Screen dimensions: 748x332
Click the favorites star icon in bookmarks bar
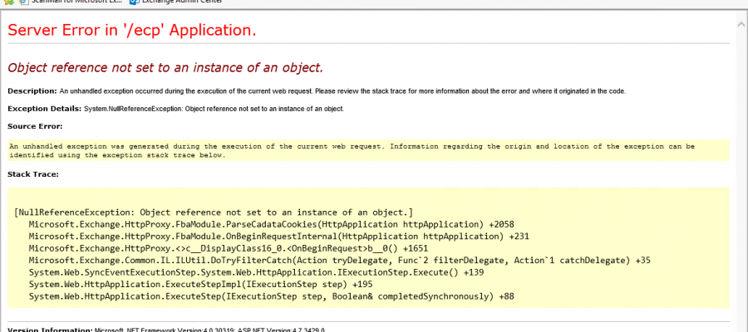7,3
